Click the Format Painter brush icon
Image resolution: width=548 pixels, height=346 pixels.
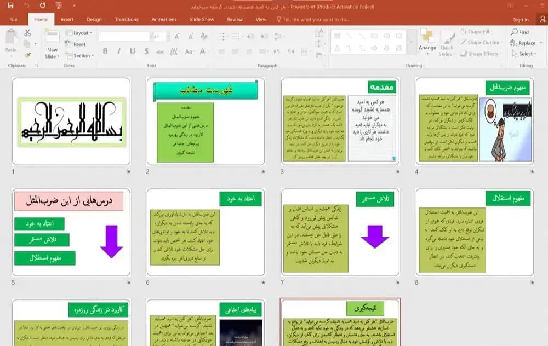coord(27,55)
